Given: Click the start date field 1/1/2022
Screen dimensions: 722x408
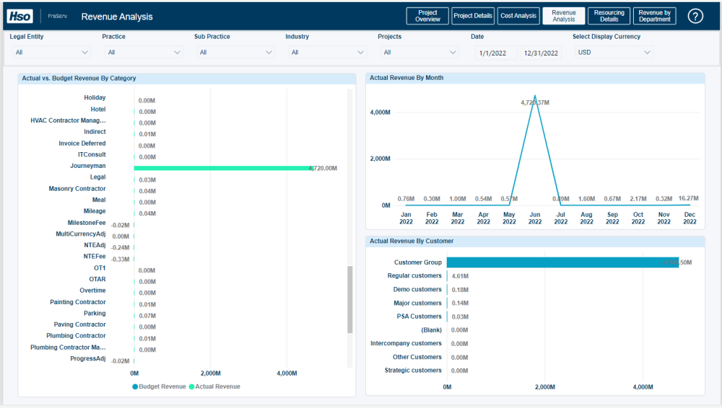Looking at the screenshot, I should click(x=495, y=53).
